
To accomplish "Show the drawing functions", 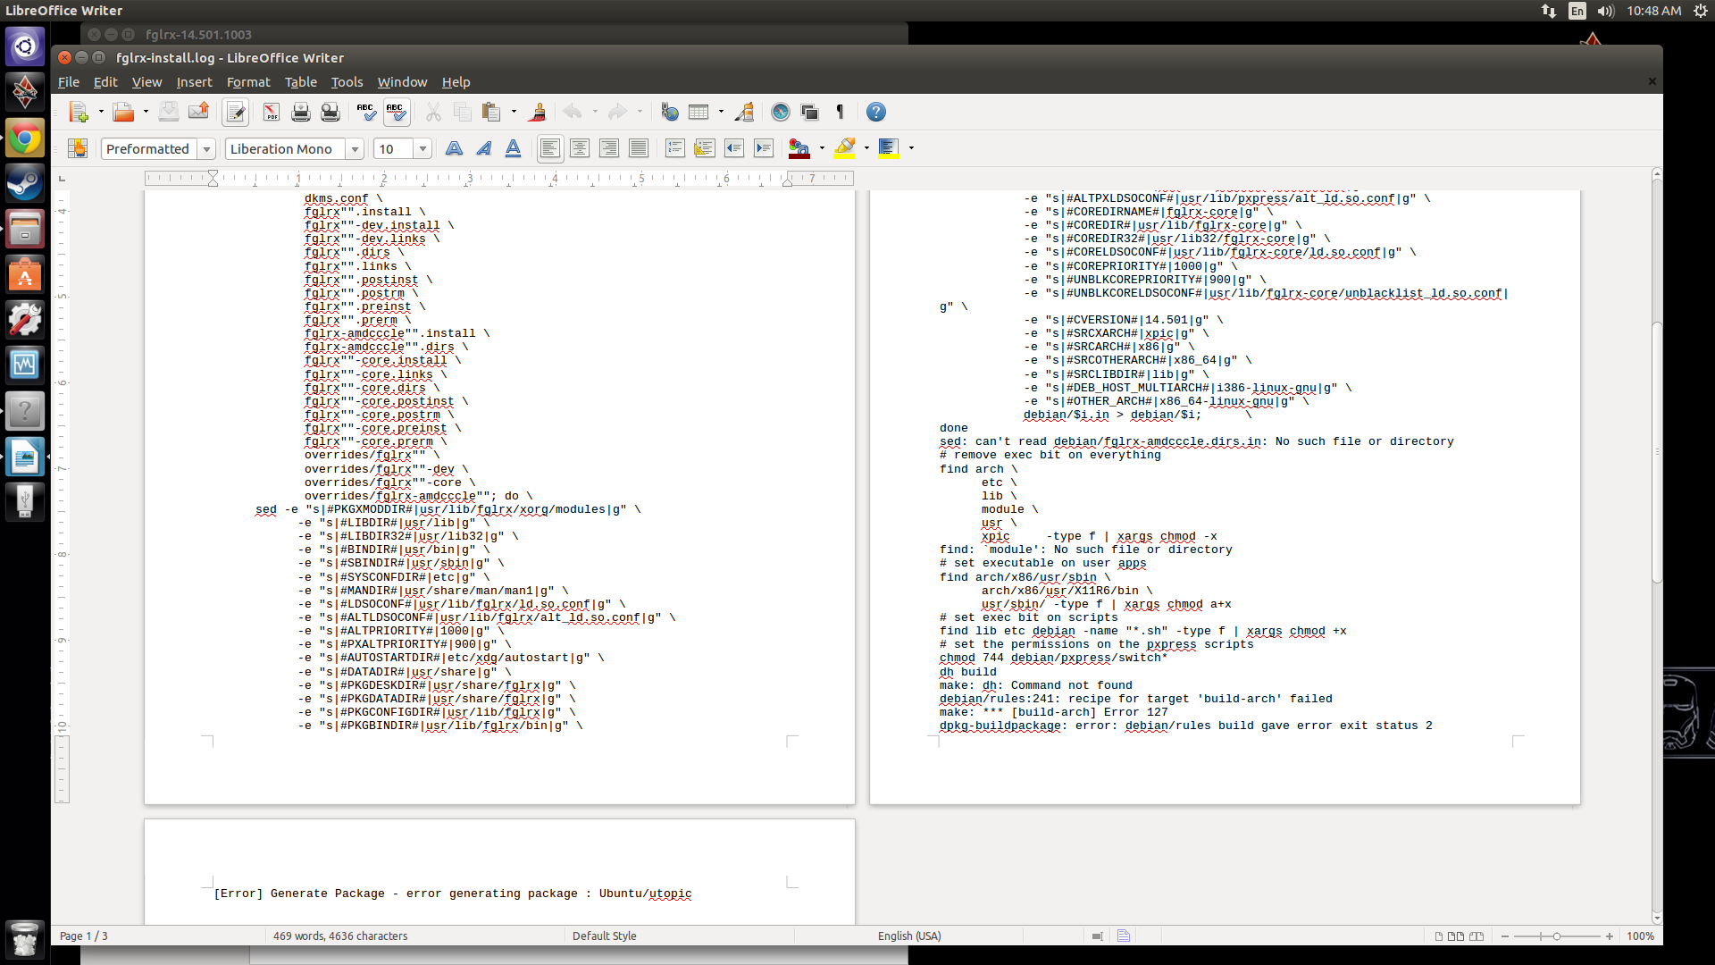I will tap(744, 113).
